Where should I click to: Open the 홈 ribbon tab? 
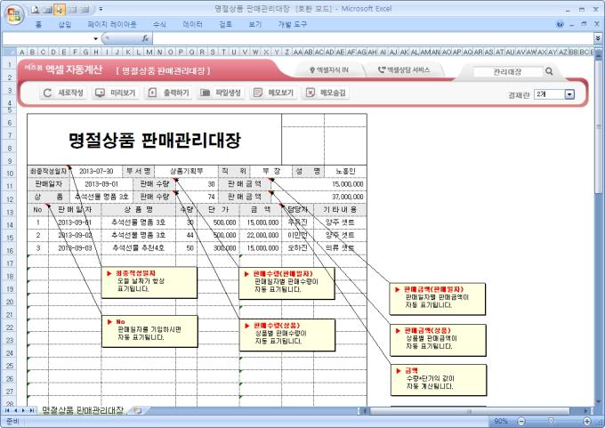tap(38, 24)
